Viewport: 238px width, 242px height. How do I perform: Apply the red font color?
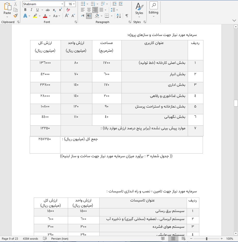(x=45, y=16)
